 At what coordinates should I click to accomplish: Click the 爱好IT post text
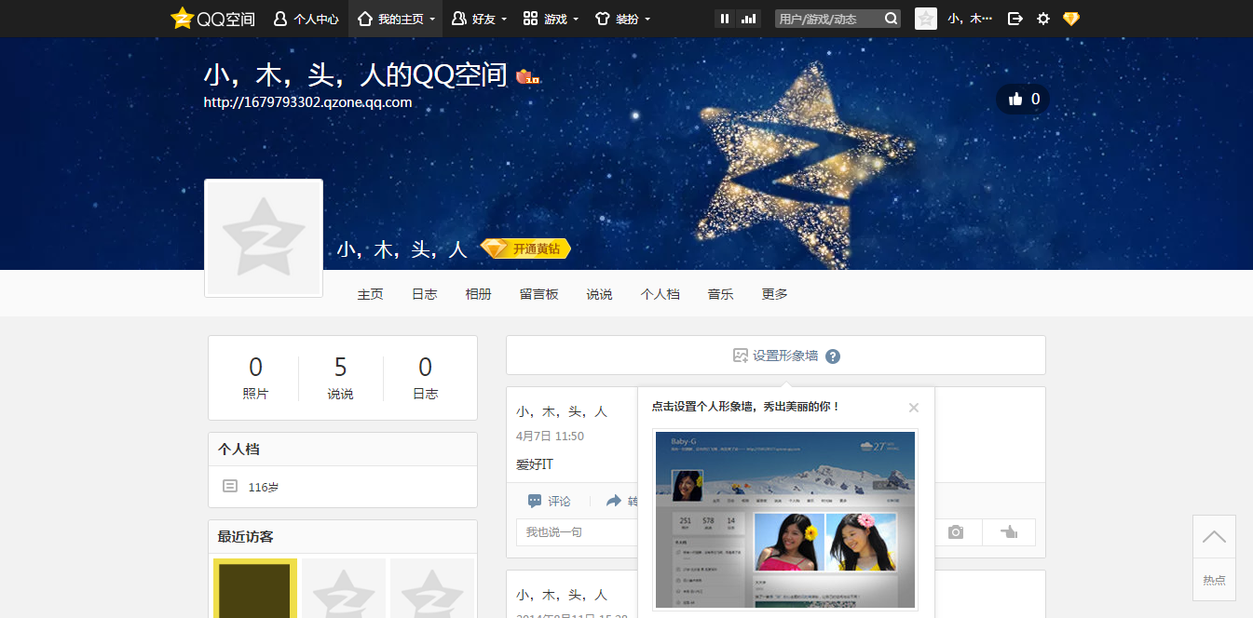[x=535, y=463]
